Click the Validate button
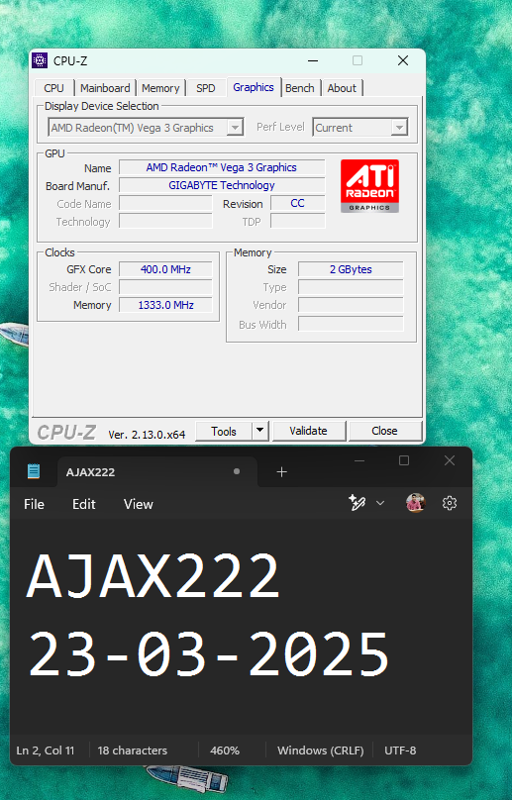Image resolution: width=512 pixels, height=800 pixels. coord(308,431)
